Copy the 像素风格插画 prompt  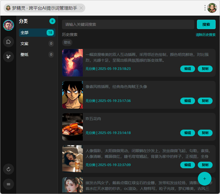click(x=205, y=101)
